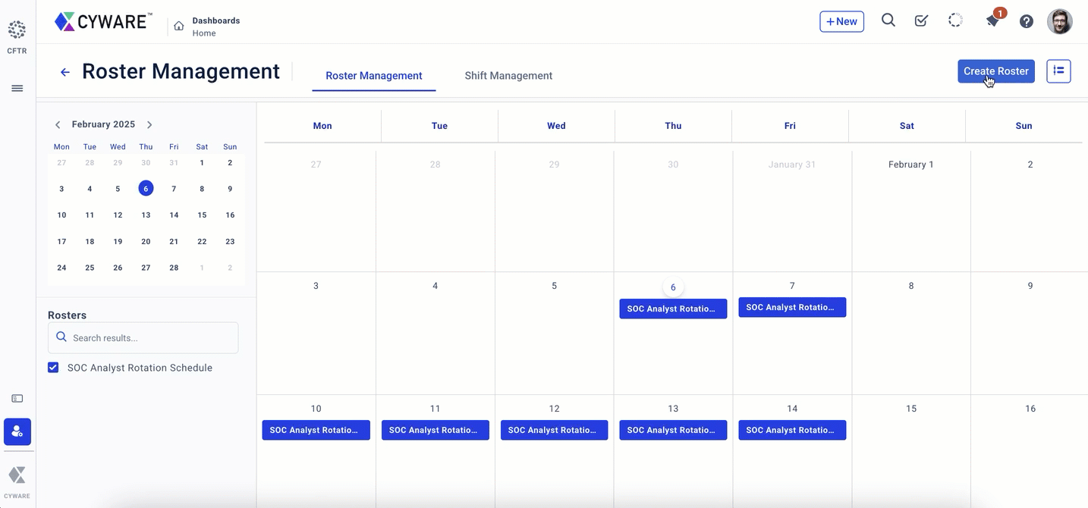Click the dashed circle icon in header
Viewport: 1088px width, 508px height.
pos(955,20)
